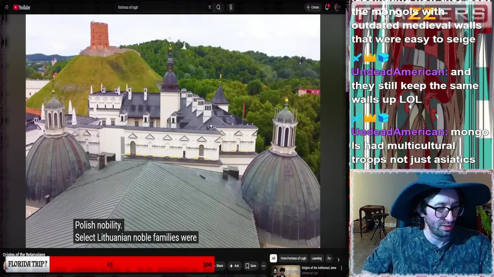494x277 pixels.
Task: Show more chips with the right arrow
Action: point(338,259)
